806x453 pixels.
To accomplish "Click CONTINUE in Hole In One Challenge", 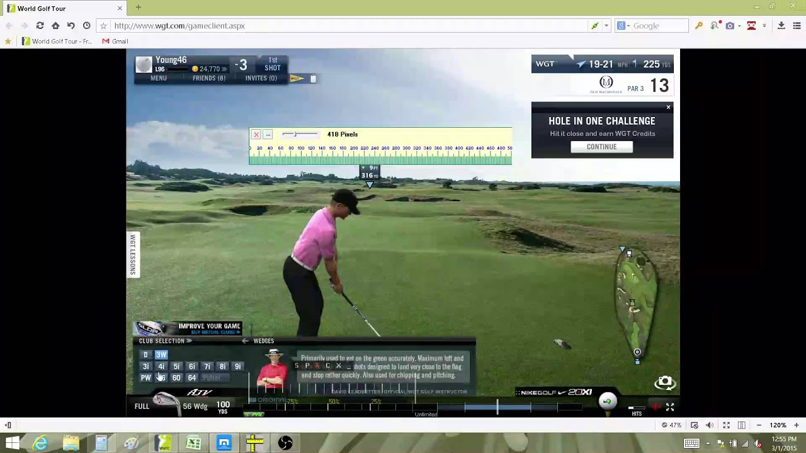I will point(601,147).
